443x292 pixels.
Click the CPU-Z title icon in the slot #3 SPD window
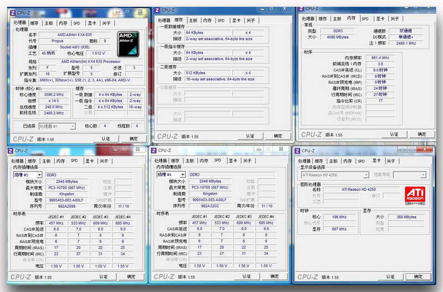pos(10,151)
